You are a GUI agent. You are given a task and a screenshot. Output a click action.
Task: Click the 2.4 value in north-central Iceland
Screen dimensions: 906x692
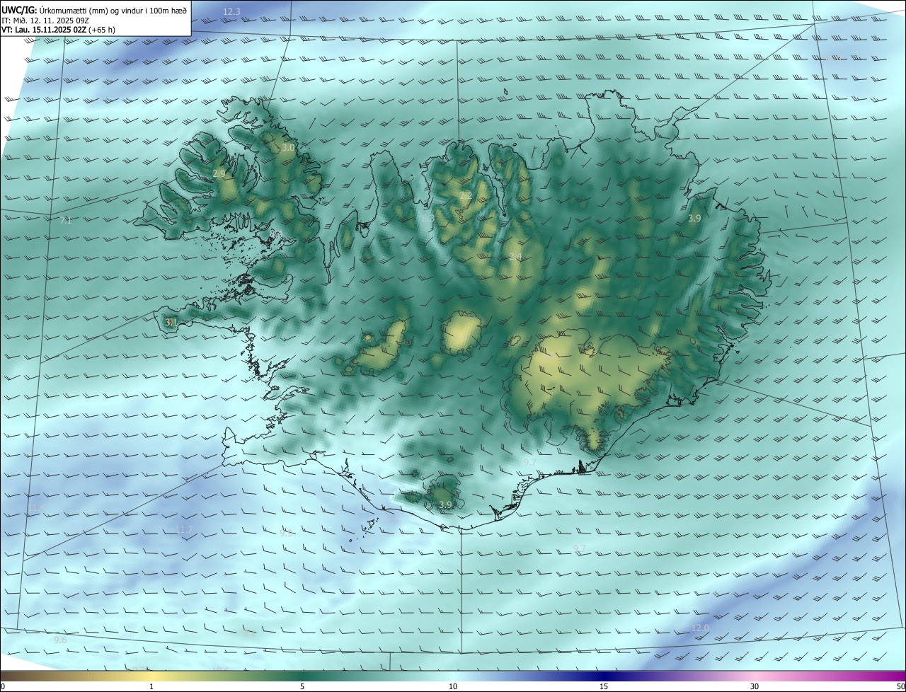tap(515, 257)
